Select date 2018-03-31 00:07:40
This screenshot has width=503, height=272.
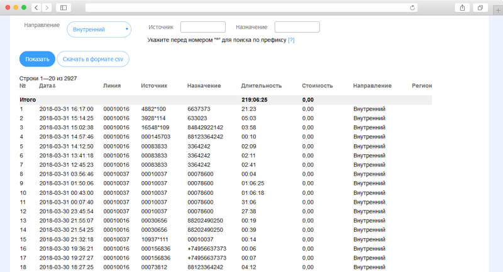pos(67,202)
